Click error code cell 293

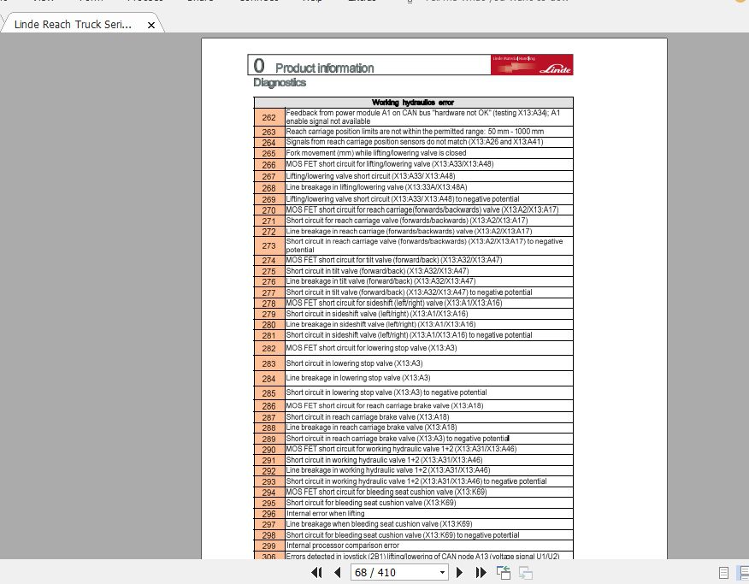(269, 481)
